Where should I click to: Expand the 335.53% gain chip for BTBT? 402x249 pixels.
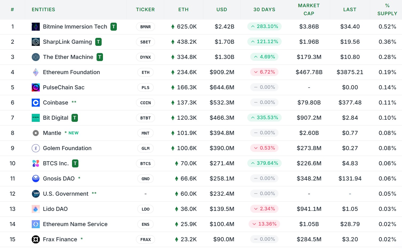click(x=264, y=118)
